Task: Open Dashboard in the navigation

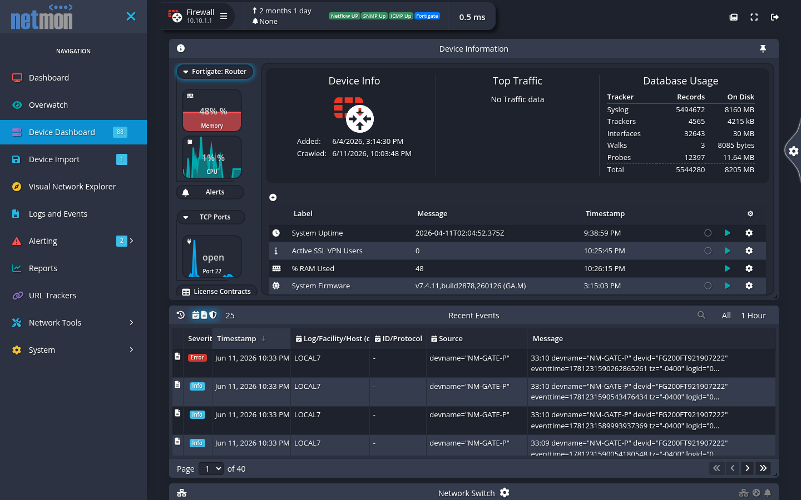Action: coord(73,78)
